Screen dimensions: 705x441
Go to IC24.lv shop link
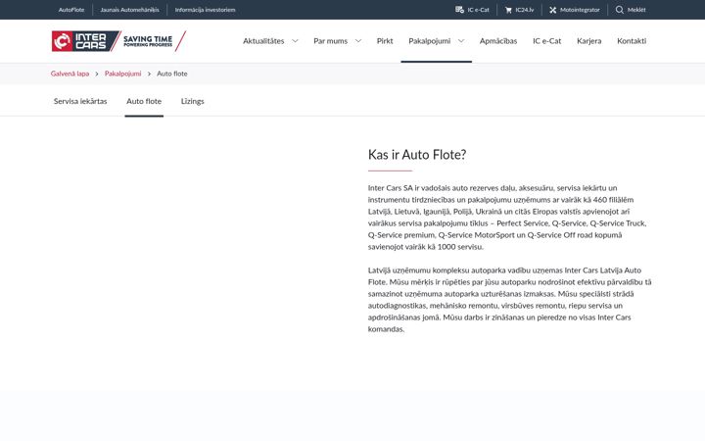(524, 10)
